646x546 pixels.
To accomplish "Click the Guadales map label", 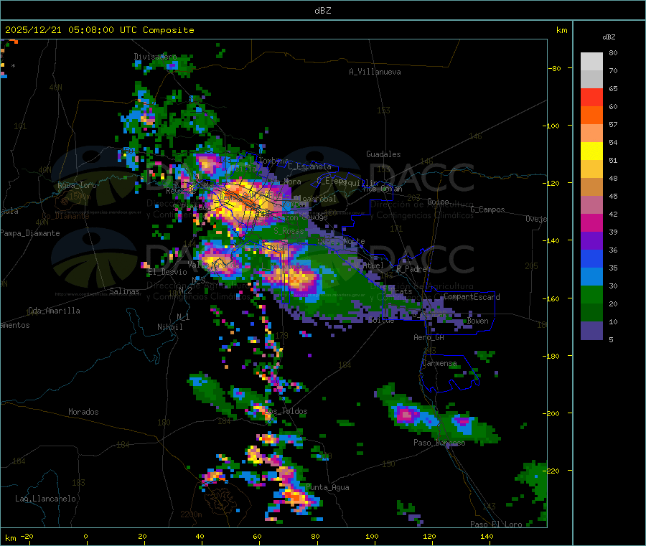I will (383, 154).
